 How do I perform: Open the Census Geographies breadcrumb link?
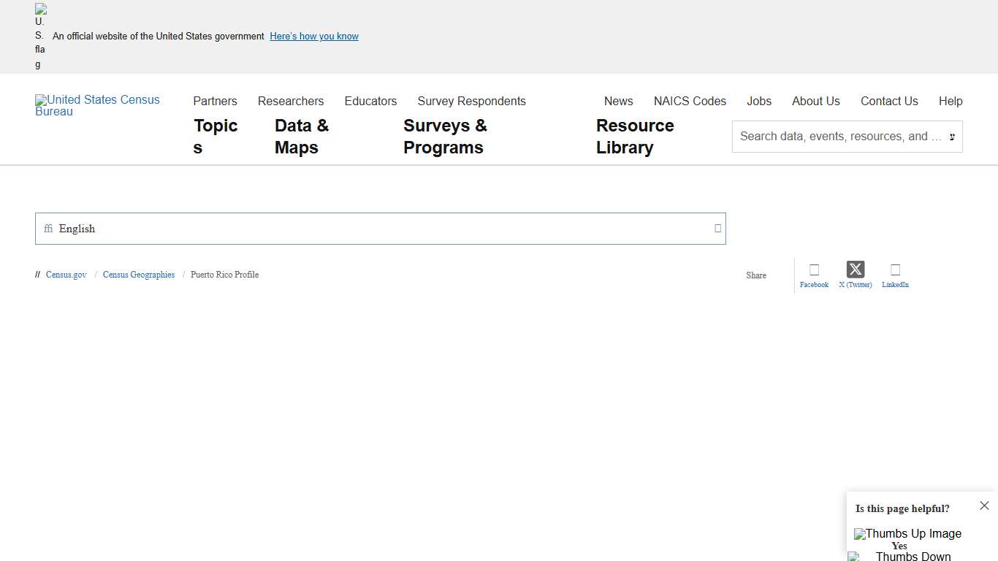[139, 275]
